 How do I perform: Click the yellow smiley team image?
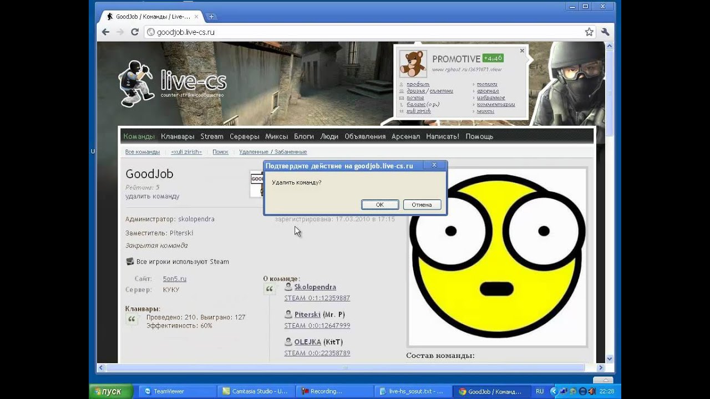point(497,257)
